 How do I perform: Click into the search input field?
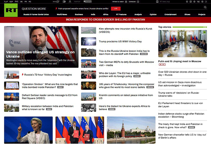[x=185, y=7]
